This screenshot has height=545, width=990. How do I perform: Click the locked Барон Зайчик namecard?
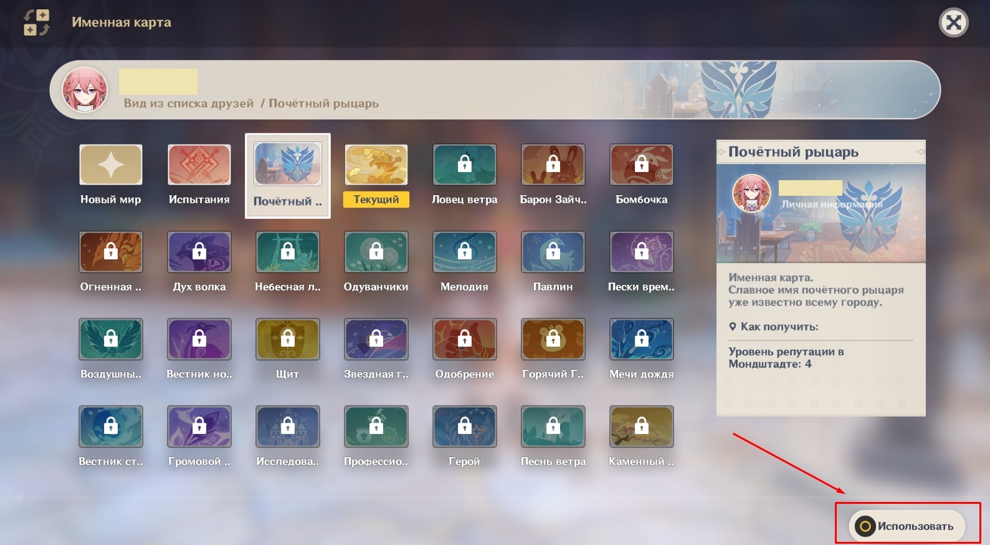[x=553, y=165]
